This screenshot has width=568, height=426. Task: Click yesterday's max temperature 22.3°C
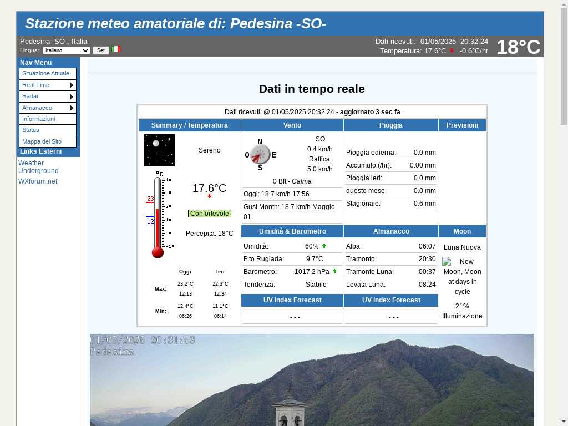(x=220, y=284)
